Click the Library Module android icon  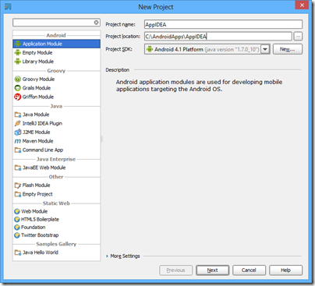tap(17, 62)
